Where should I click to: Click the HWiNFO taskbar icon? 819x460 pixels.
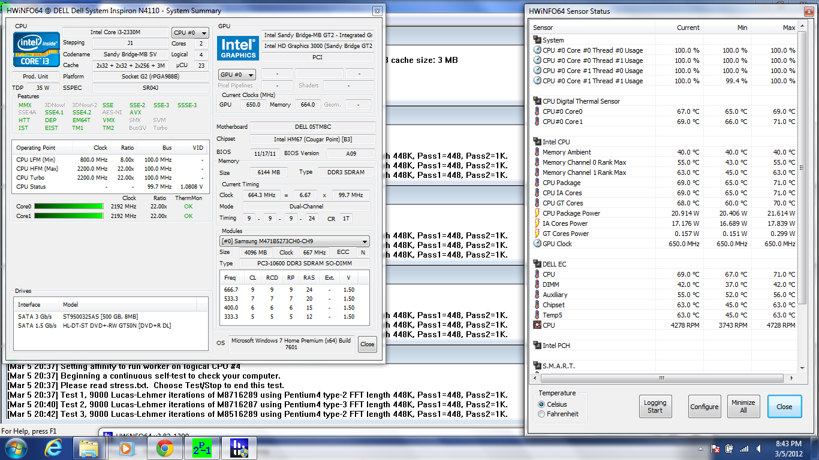(239, 448)
